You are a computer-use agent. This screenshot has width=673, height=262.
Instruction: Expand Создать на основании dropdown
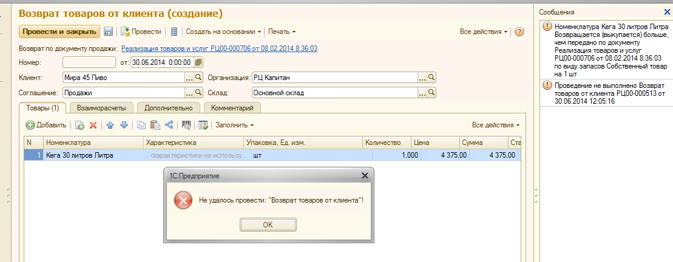223,32
